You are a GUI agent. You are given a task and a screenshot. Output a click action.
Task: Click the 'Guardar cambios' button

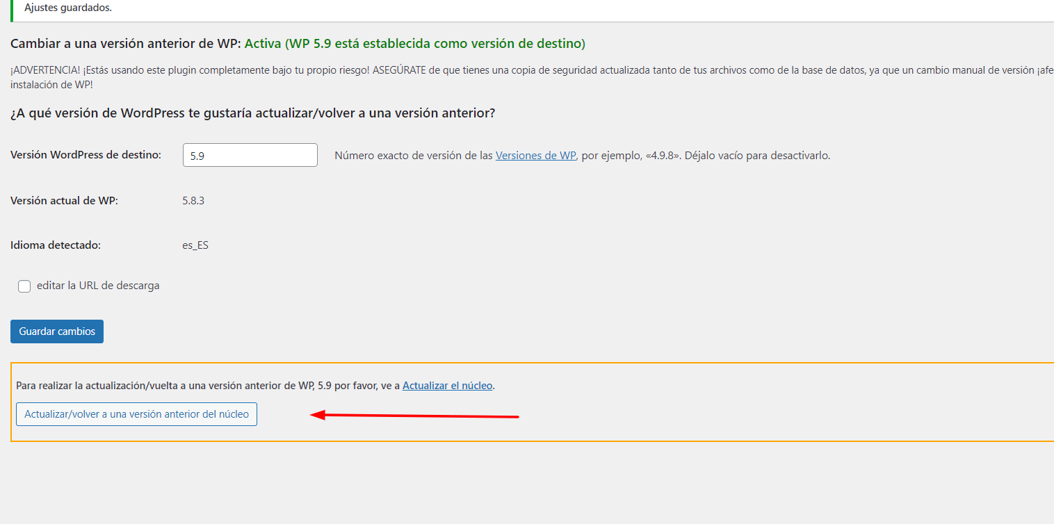57,331
